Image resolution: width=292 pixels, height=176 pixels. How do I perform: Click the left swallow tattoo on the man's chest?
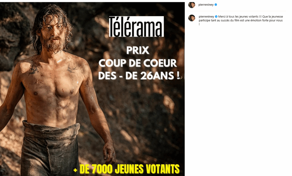34,70
